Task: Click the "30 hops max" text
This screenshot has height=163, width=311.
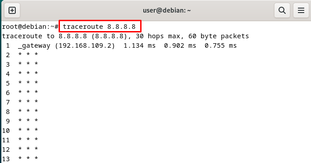Action: [x=158, y=36]
